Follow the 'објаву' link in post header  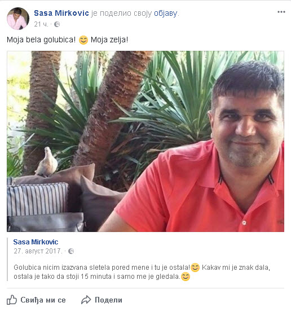(x=166, y=14)
